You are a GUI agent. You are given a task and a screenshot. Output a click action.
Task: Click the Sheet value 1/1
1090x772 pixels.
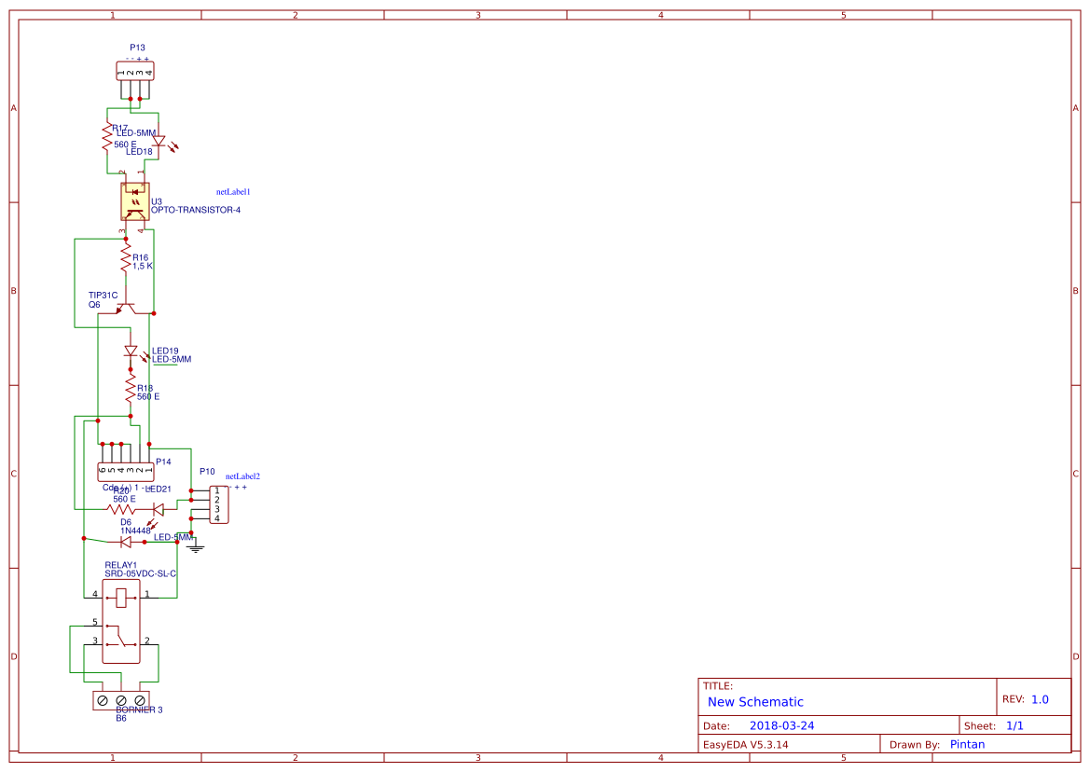pos(1014,725)
